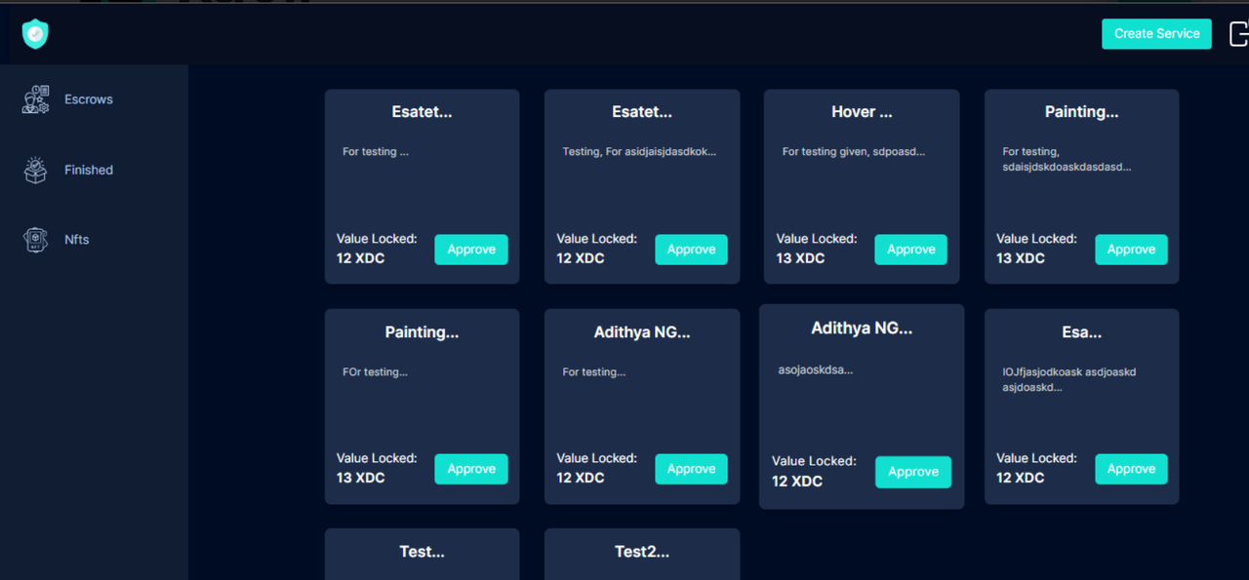Approve the Painting card with 'sdaisjdskdoask' description

(x=1131, y=250)
